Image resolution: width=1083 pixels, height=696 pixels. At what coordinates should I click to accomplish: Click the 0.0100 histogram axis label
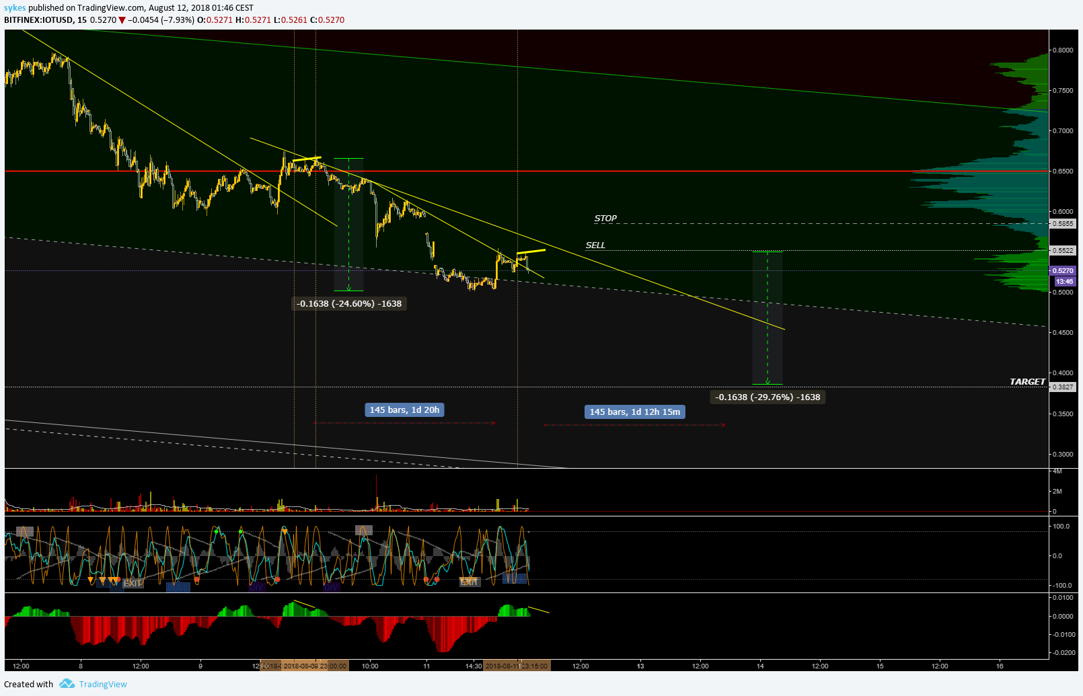tap(1063, 598)
